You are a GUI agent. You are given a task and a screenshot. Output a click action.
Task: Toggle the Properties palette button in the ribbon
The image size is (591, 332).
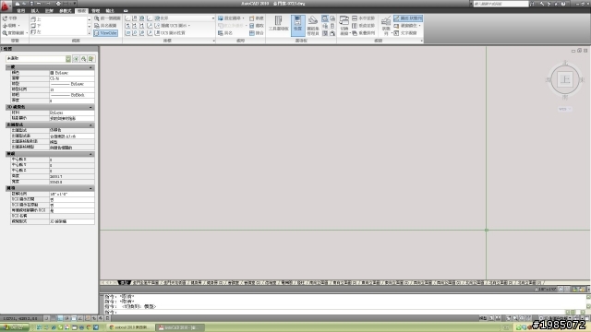point(297,25)
